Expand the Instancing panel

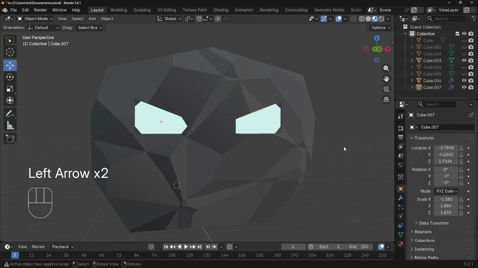click(424, 249)
